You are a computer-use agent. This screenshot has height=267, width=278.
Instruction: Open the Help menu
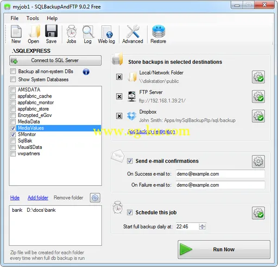52,18
